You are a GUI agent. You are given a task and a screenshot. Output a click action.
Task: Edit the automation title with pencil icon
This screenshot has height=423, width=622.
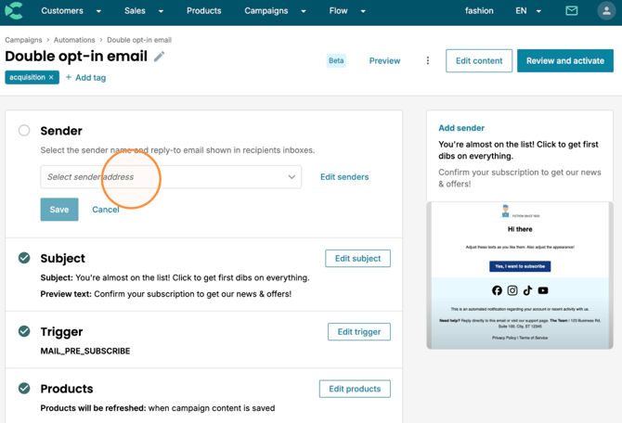coord(159,57)
